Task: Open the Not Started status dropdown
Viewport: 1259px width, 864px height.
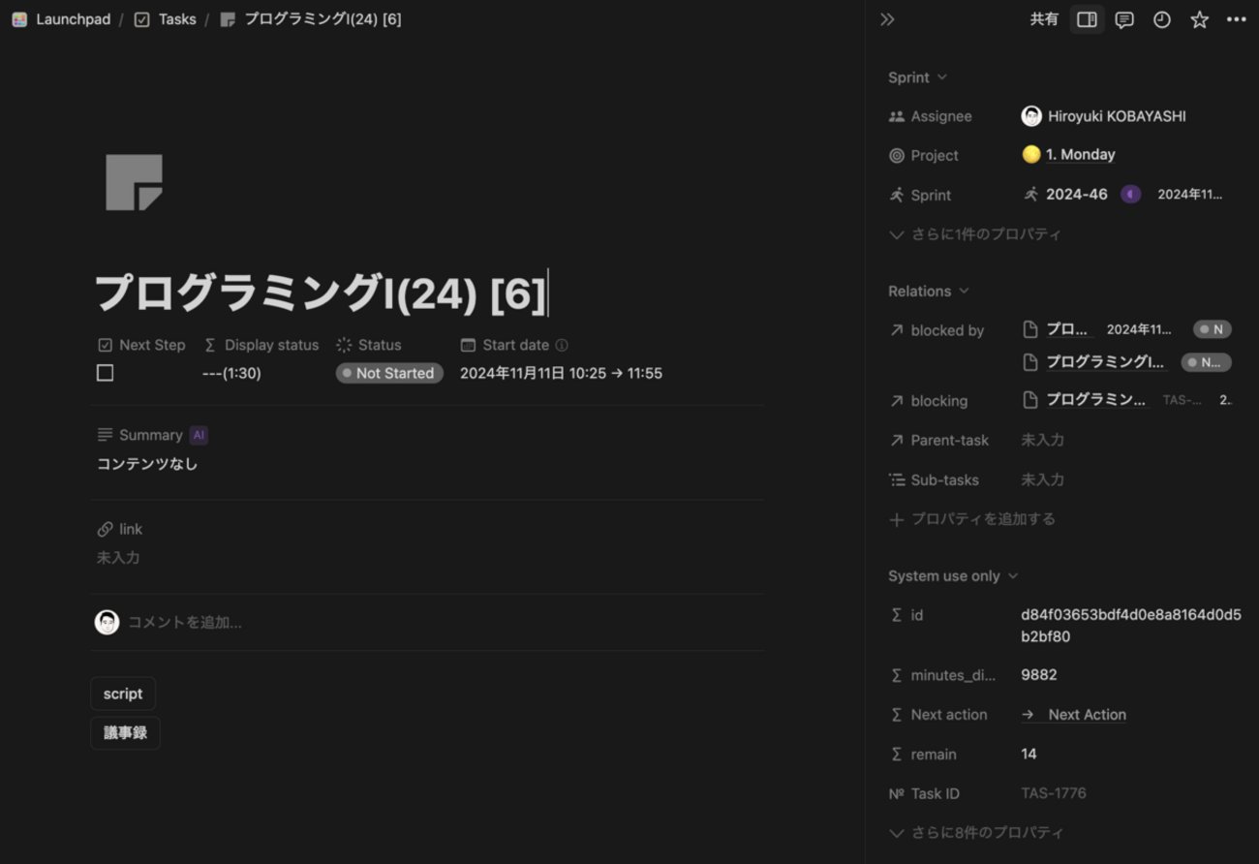Action: [389, 373]
